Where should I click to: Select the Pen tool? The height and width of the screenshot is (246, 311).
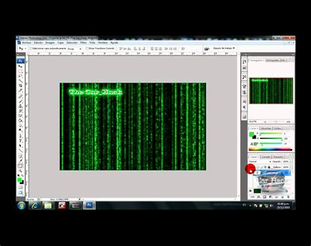point(20,136)
